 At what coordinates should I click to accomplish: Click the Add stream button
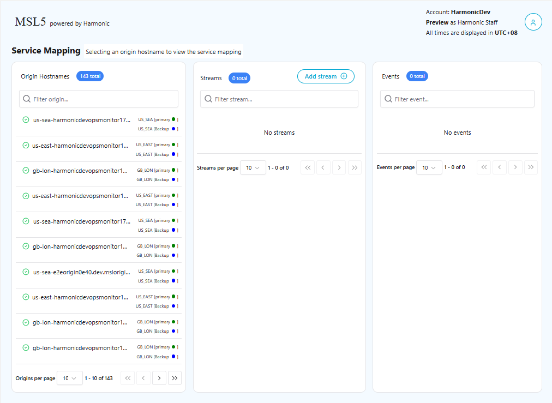tap(326, 76)
